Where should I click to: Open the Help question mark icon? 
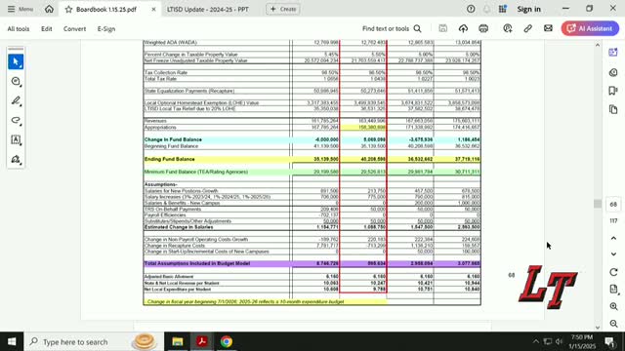click(x=471, y=9)
